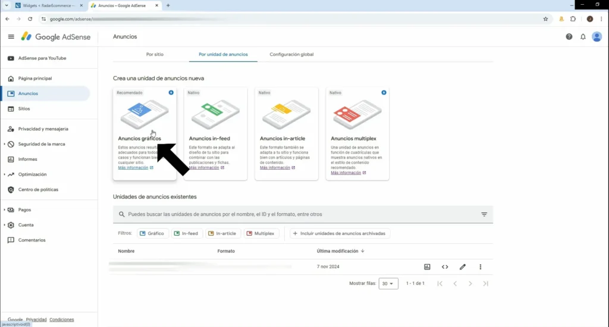
Task: Get code icon for the ad unit row
Action: (445, 267)
